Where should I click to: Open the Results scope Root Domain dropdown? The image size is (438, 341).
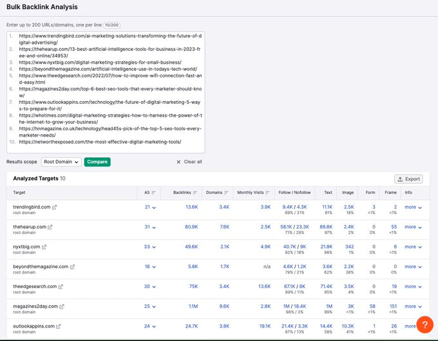coord(61,162)
